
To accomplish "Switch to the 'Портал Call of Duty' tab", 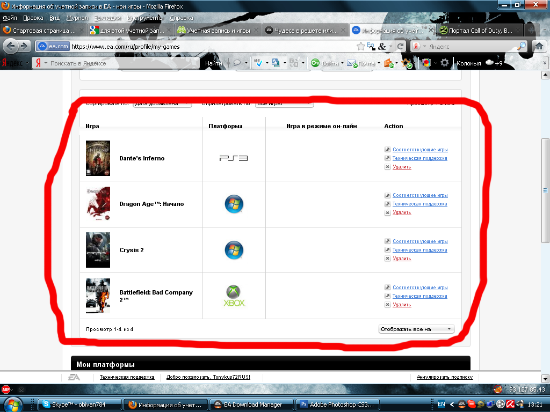I will pyautogui.click(x=480, y=31).
